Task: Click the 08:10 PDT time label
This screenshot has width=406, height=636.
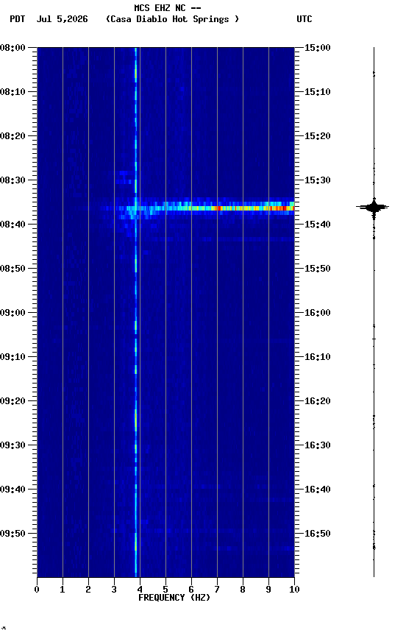Action: click(13, 92)
